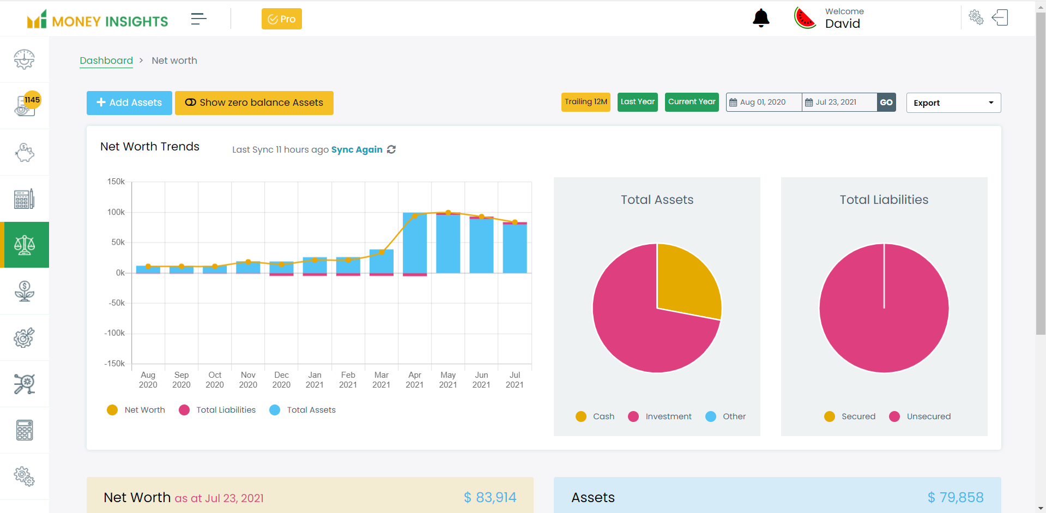
Task: Toggle the hamburger menu in header
Action: [198, 19]
